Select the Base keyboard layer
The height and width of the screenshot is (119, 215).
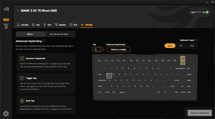(x=170, y=46)
